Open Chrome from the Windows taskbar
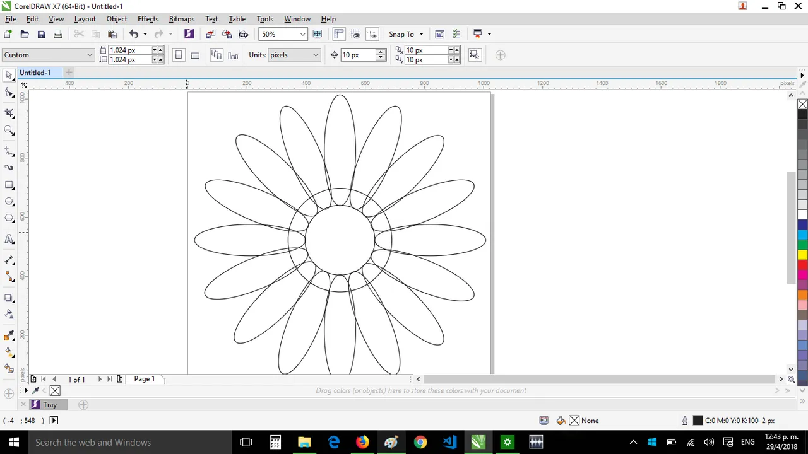Screen dimensions: 808x454 (420, 442)
